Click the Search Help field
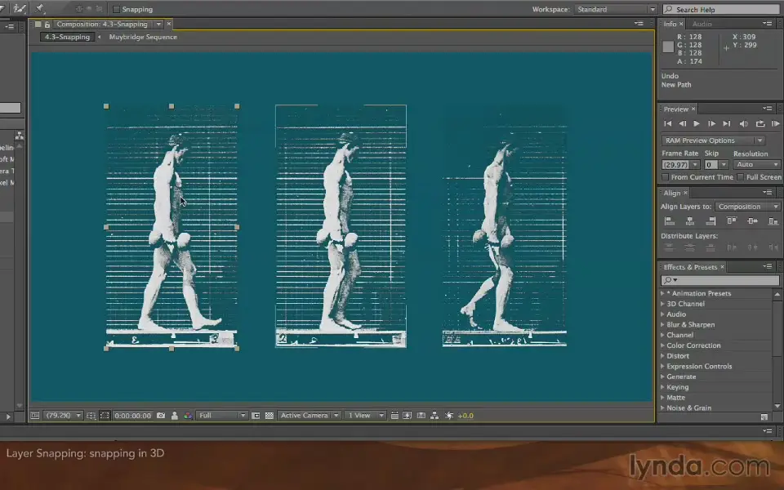 coord(721,10)
